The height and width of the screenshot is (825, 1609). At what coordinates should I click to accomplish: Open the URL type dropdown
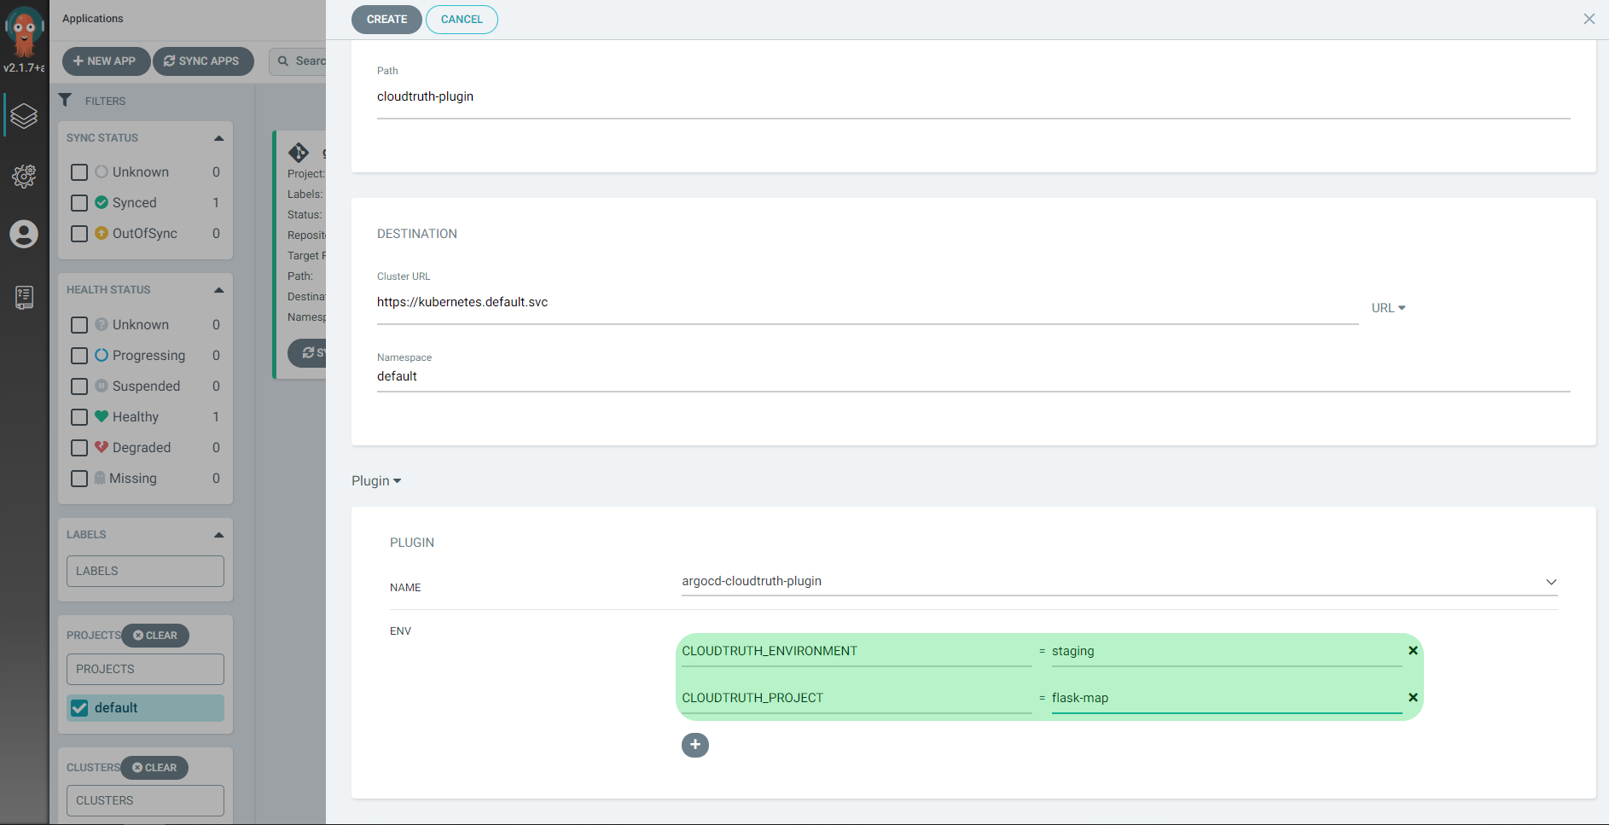click(1388, 308)
